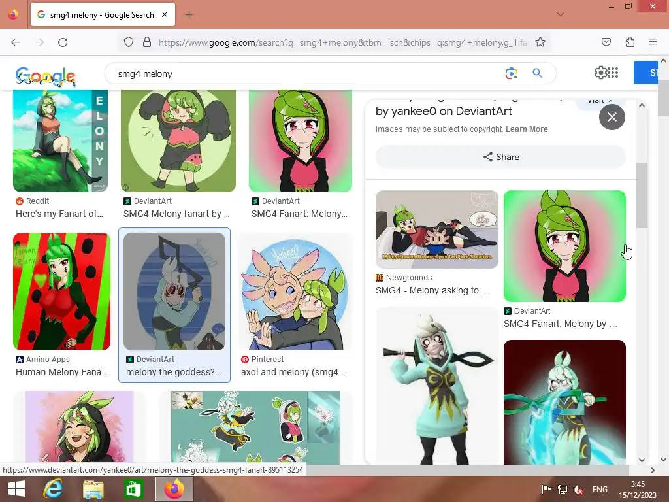
Task: Open Google quick settings gear icon
Action: coord(600,73)
